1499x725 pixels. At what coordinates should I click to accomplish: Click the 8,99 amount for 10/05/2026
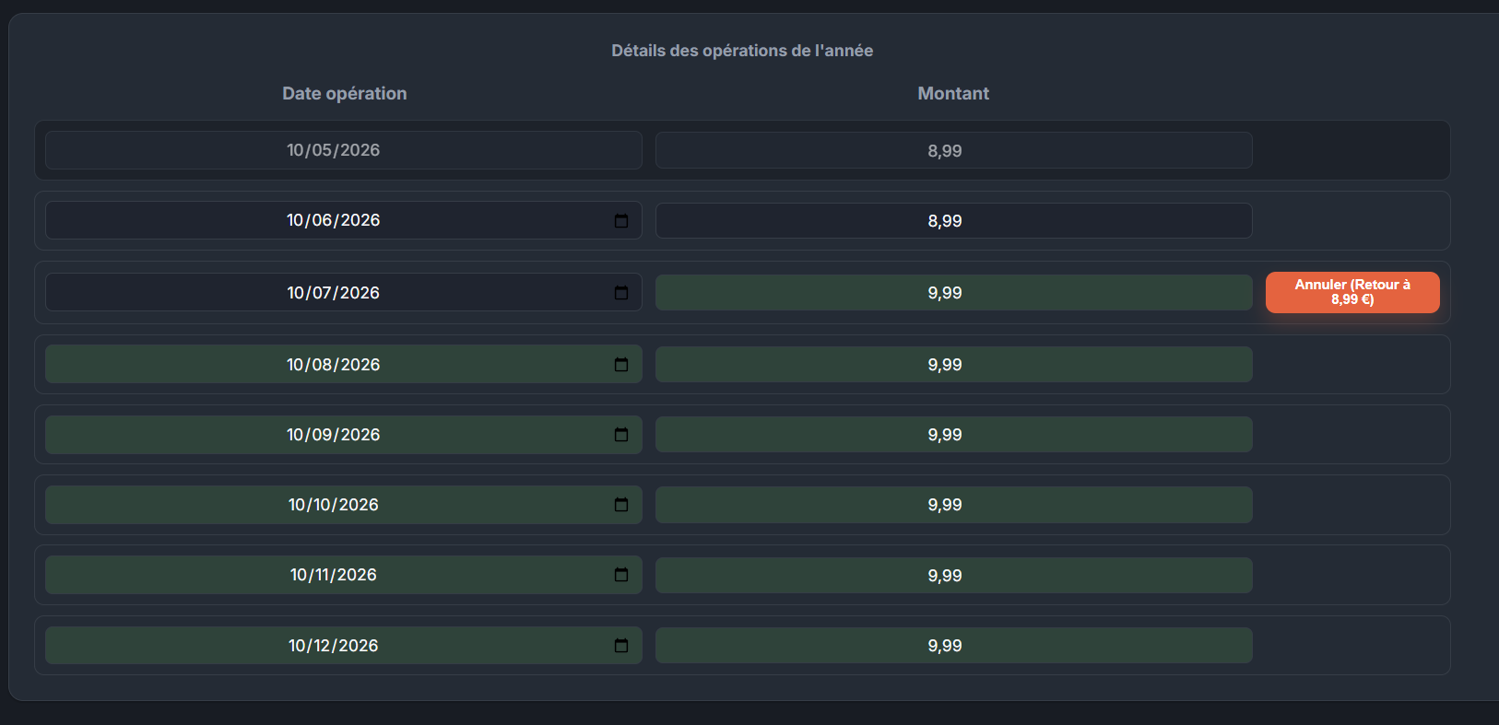click(x=953, y=150)
